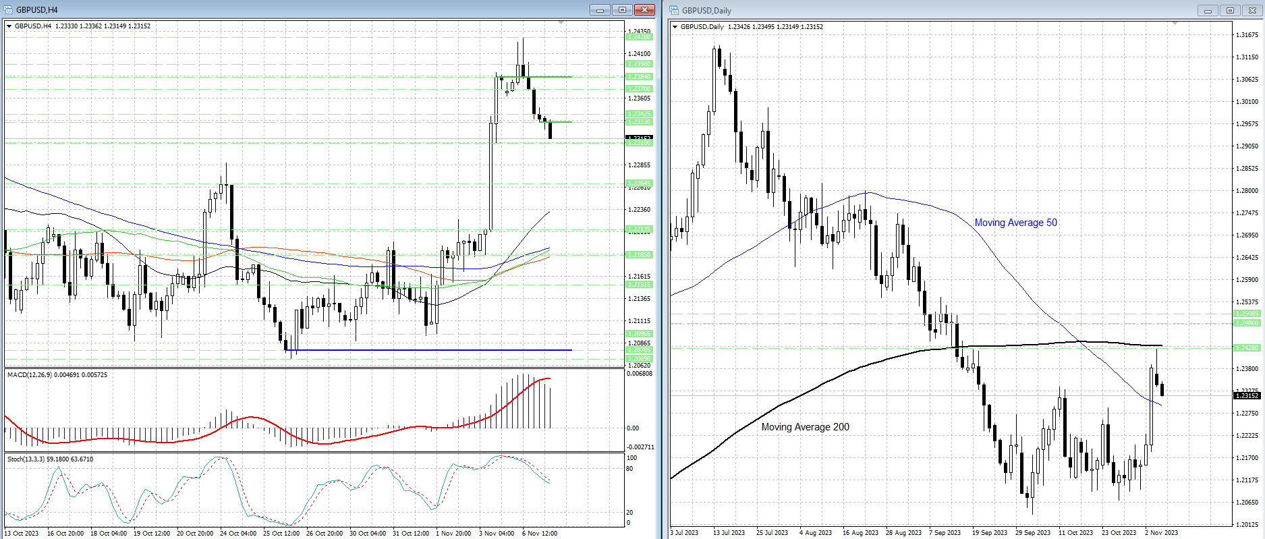Click the grey chart shift triangle in the Daily chart
Screen dimensions: 1265x539
coord(1175,24)
